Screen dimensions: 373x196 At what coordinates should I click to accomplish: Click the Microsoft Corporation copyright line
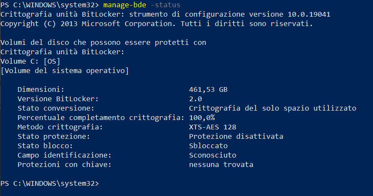click(x=156, y=23)
